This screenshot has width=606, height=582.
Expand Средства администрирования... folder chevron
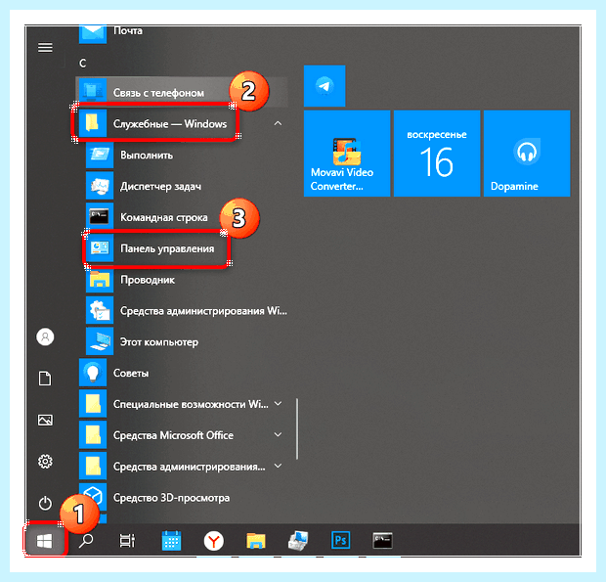(x=278, y=466)
